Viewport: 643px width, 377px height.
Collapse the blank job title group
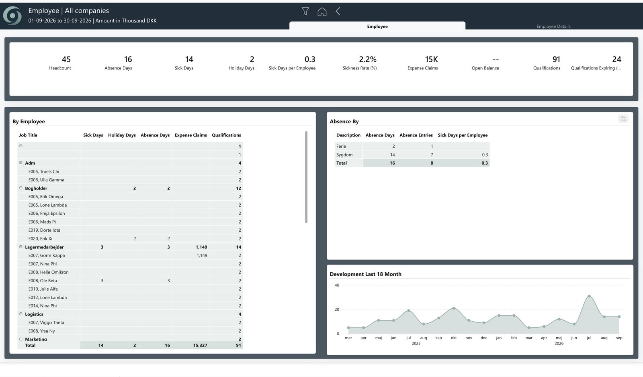pyautogui.click(x=21, y=146)
